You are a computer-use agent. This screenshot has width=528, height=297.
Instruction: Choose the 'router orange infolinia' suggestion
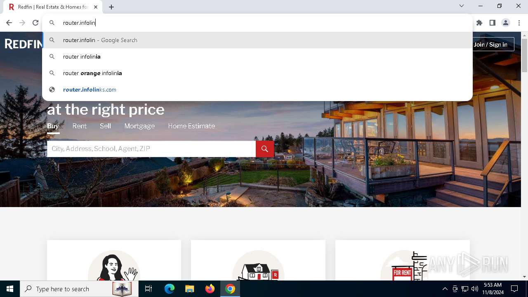click(257, 73)
